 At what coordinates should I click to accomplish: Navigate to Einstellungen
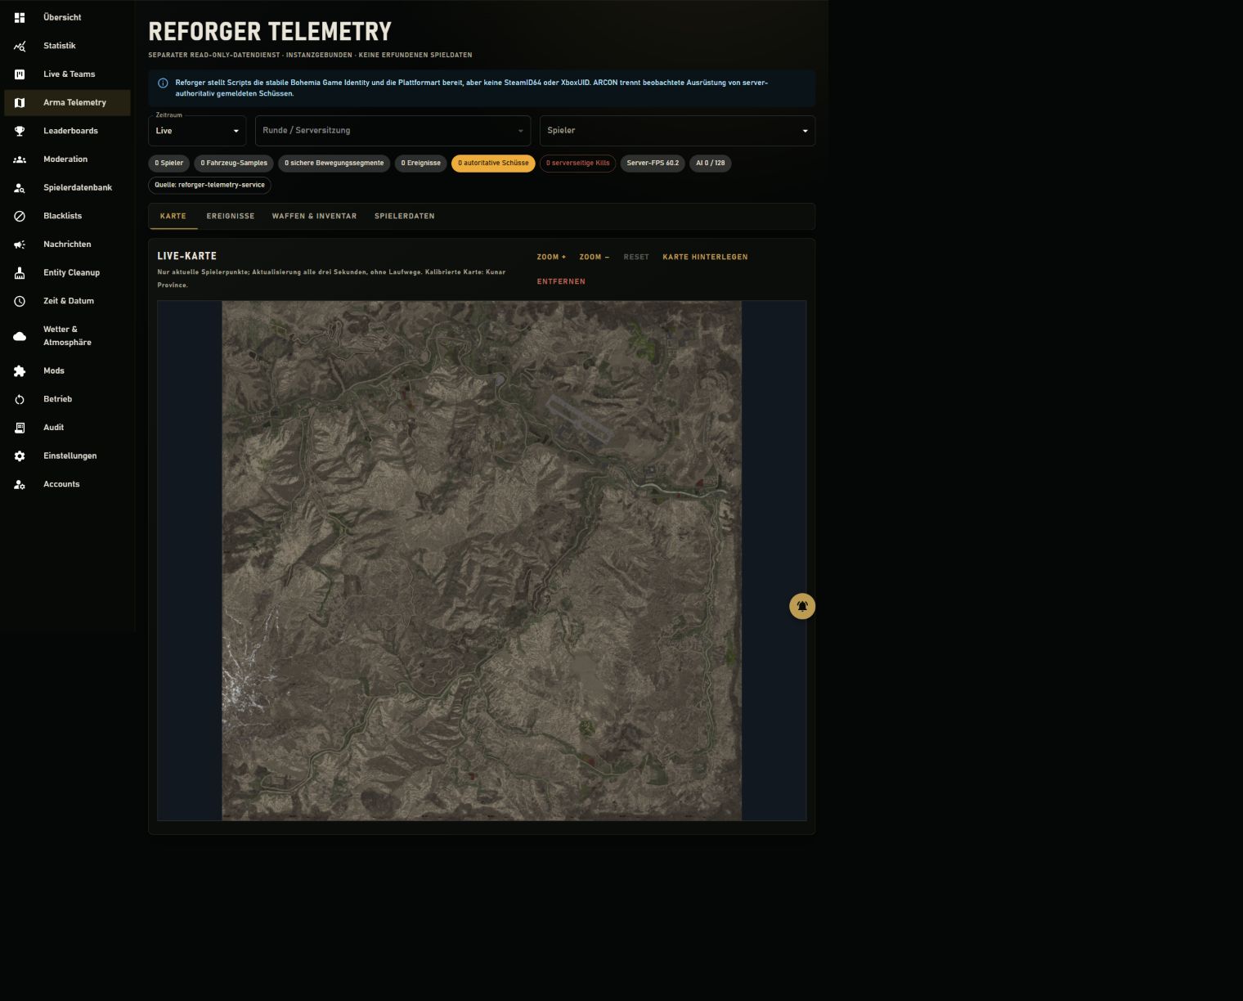(x=67, y=456)
